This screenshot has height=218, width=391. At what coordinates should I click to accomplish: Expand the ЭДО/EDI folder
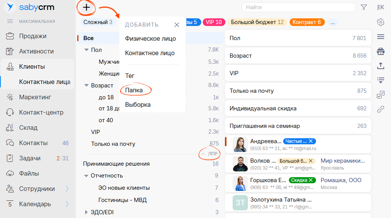click(86, 212)
